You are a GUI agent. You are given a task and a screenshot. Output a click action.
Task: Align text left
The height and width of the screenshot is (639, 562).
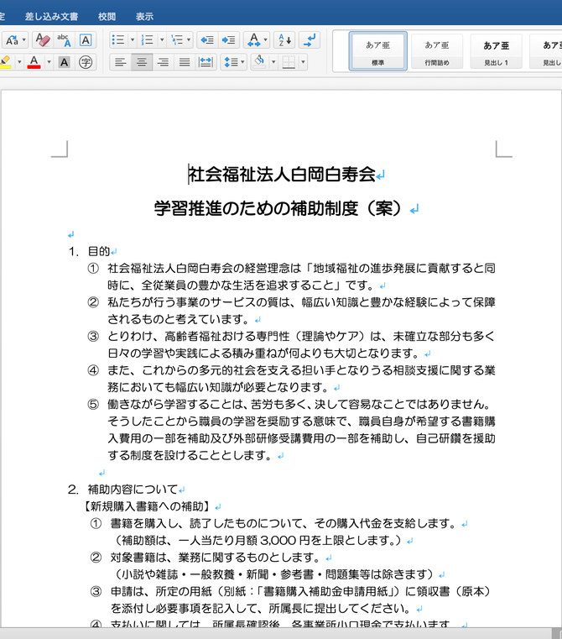pos(120,62)
